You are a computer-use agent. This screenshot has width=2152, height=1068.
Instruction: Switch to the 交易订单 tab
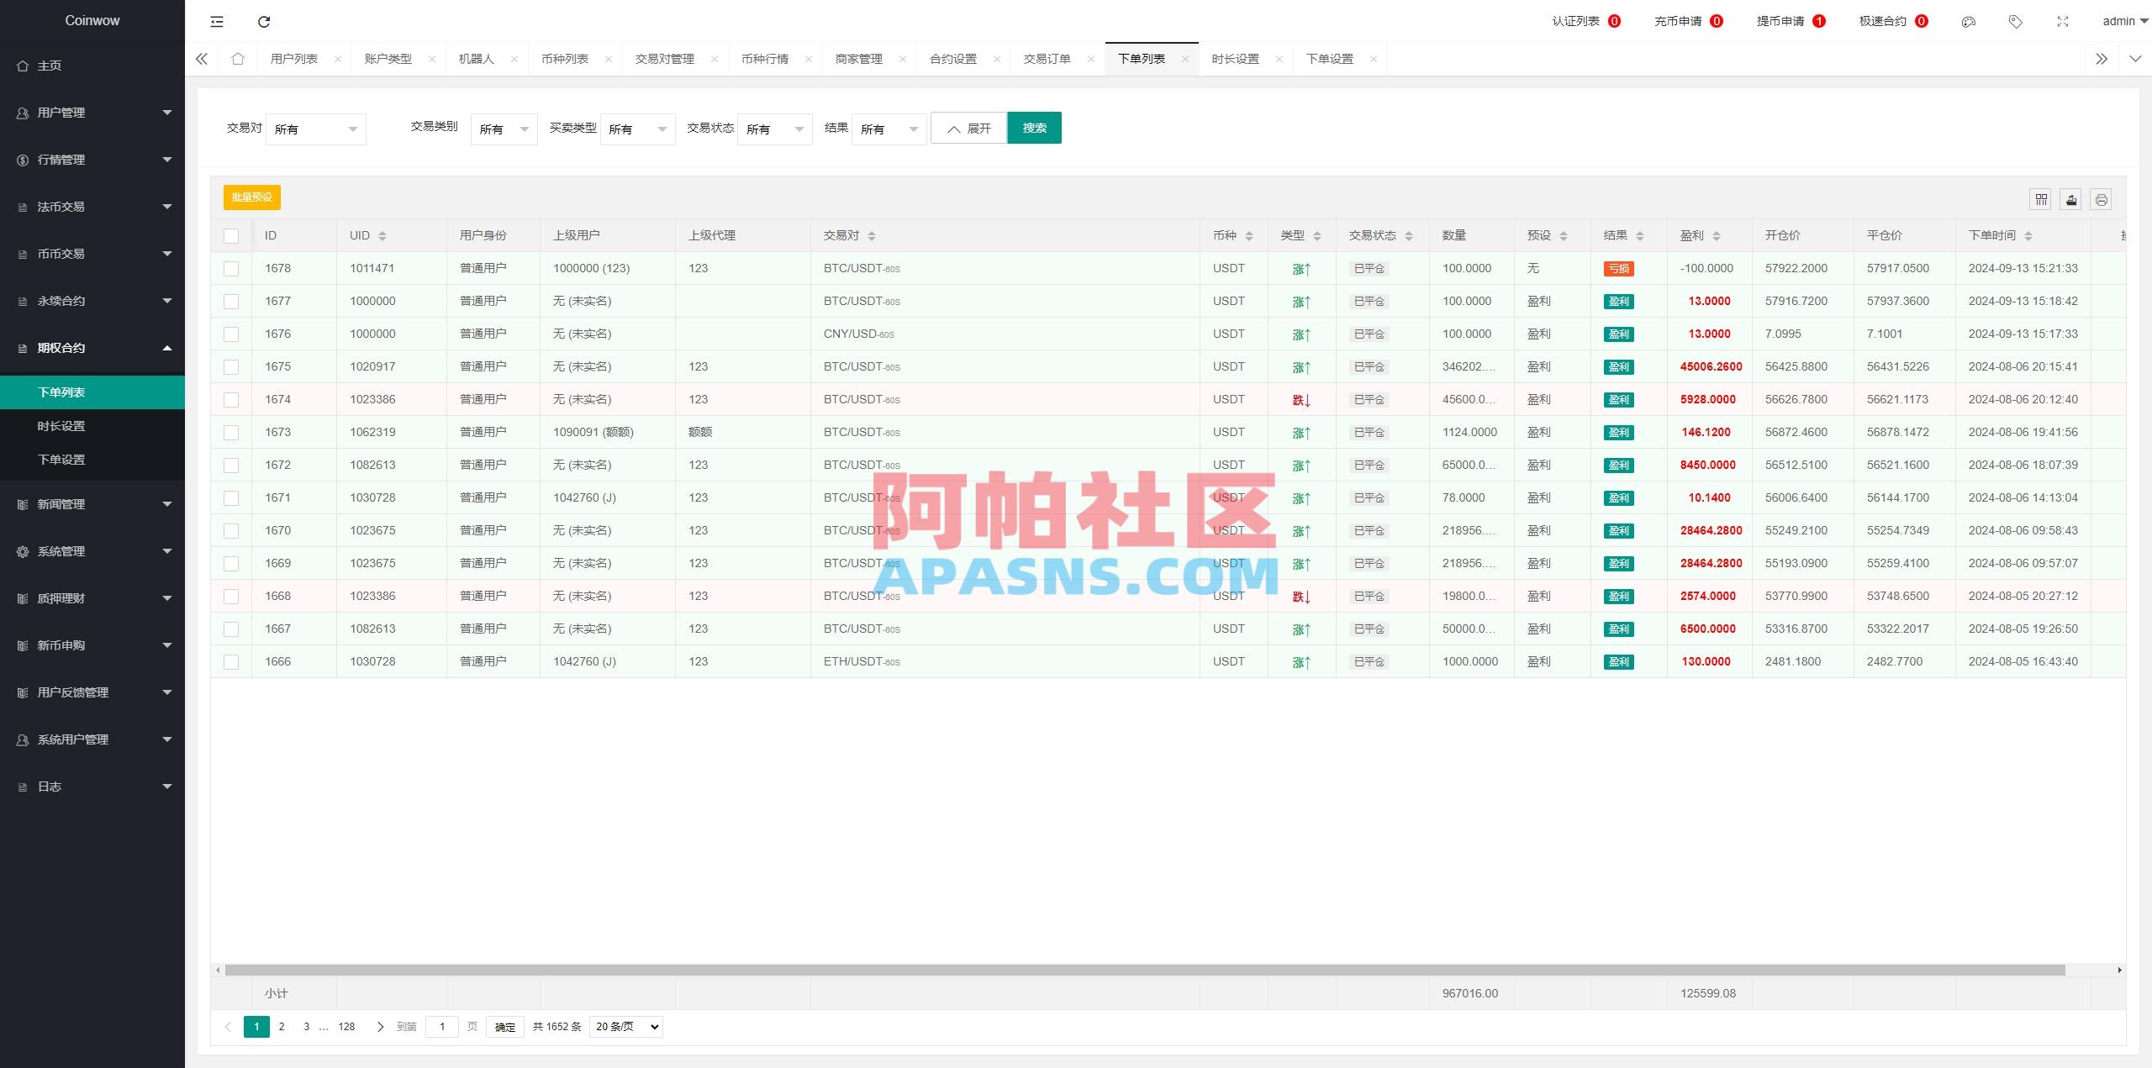1047,59
